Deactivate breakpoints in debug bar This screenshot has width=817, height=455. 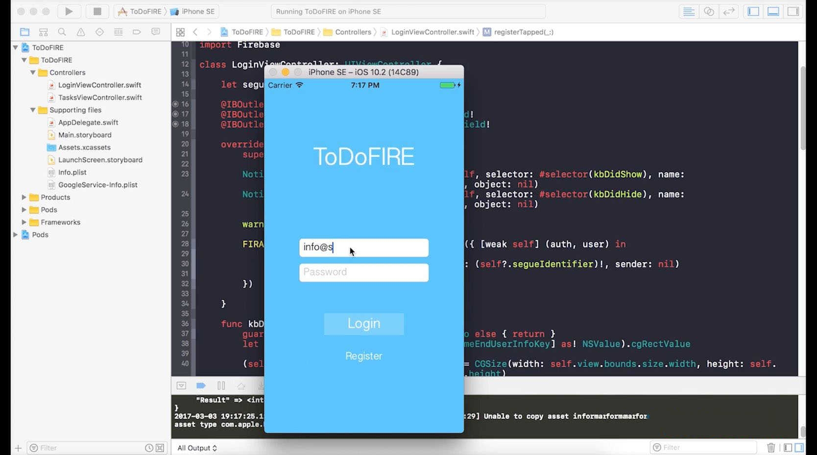pyautogui.click(x=201, y=385)
